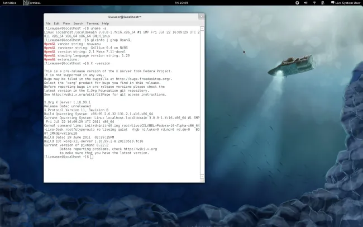Click the system status icon beside network
Image resolution: width=363 pixels, height=227 pixels.
pos(322,3)
